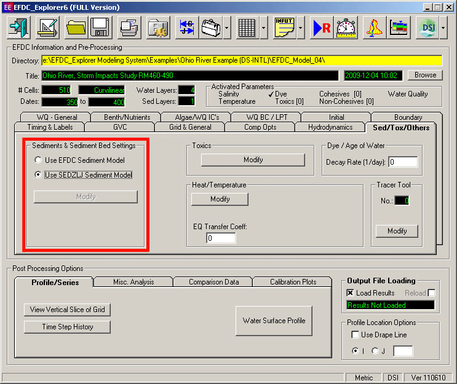Minimize the EFDC_Explorer6 window
The image size is (457, 384).
click(427, 7)
